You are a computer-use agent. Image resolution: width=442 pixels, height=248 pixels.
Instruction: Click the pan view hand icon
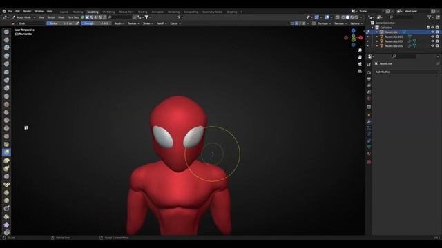(x=360, y=57)
